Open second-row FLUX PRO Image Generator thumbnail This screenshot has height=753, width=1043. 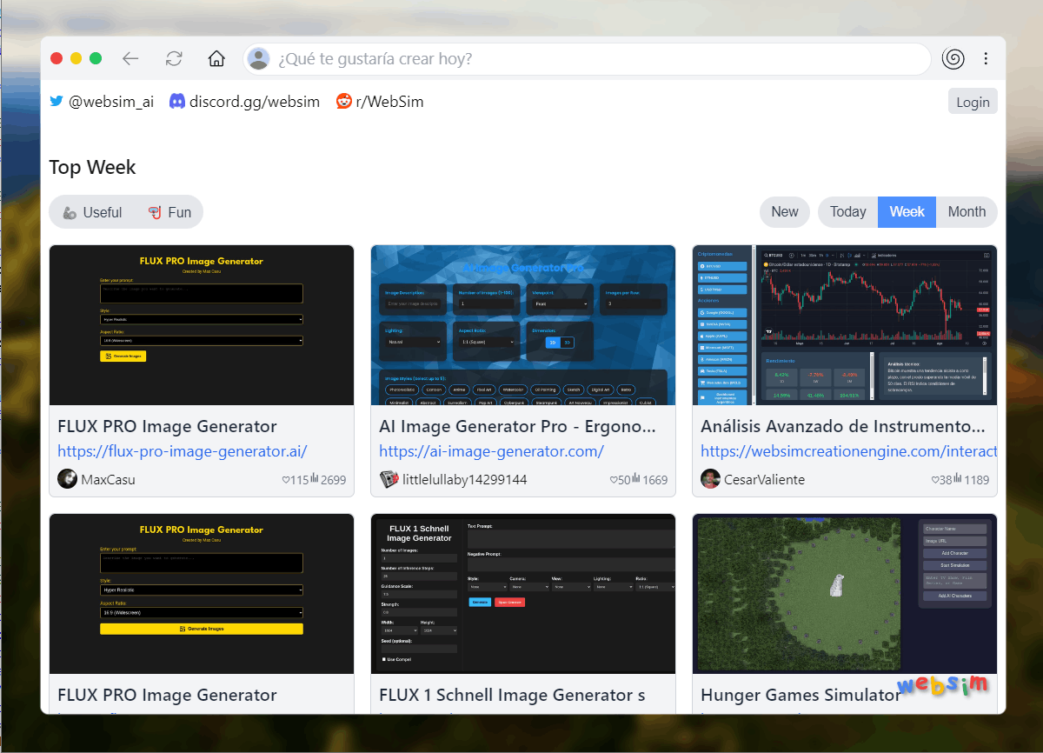[x=202, y=594]
